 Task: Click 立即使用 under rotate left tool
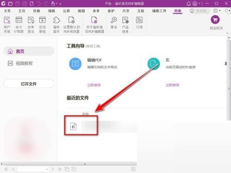(x=172, y=85)
